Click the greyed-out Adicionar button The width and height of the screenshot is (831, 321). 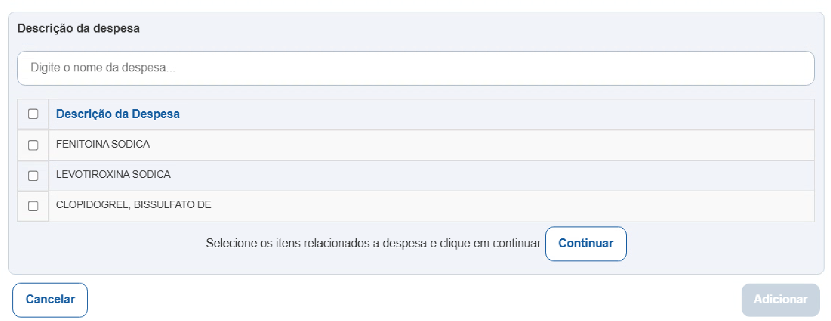(781, 300)
